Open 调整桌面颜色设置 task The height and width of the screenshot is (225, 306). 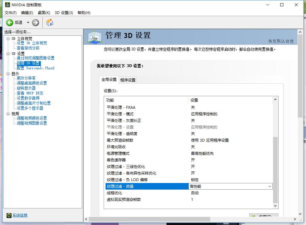coord(32,83)
